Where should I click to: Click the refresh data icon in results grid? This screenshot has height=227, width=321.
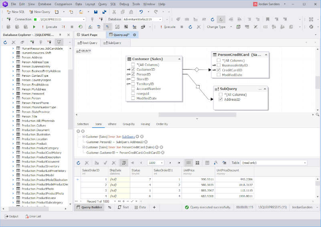(x=79, y=163)
